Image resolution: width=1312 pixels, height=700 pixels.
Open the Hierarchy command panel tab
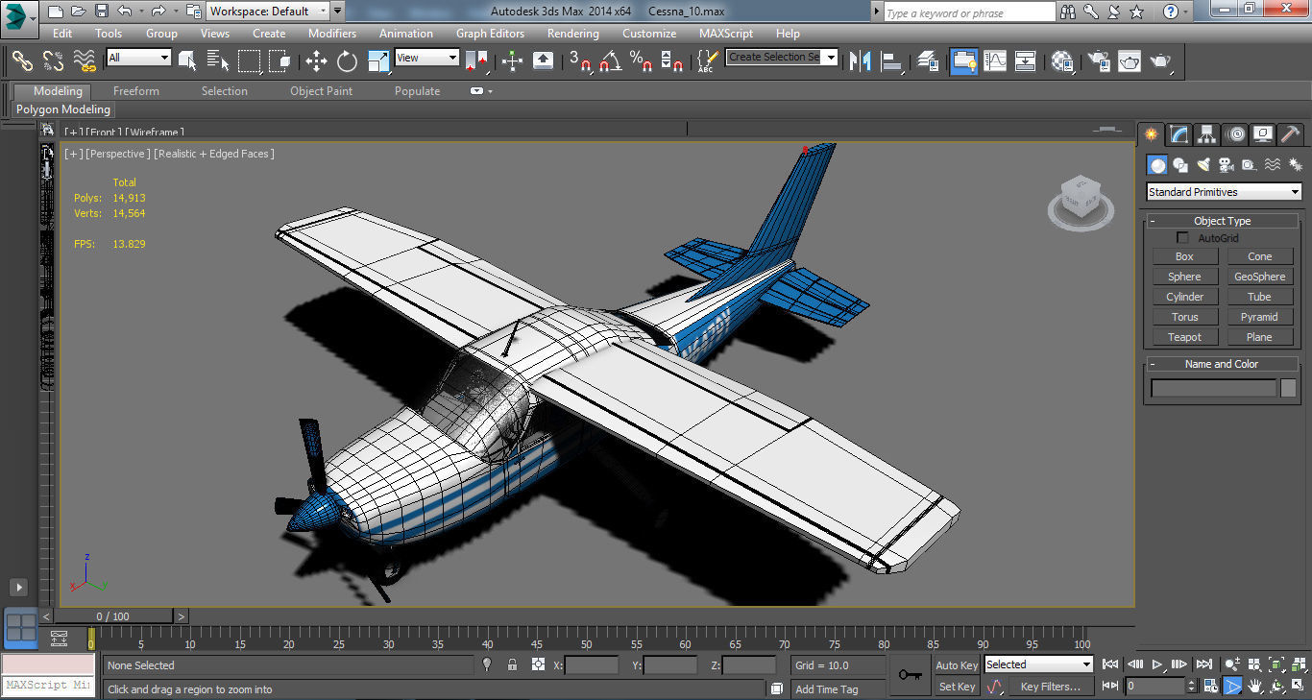1206,134
